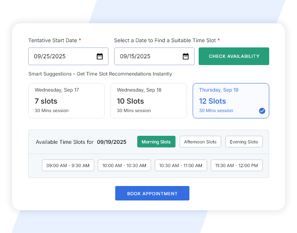Switch to the Morning Slots tab
This screenshot has width=297, height=233.
tap(156, 142)
